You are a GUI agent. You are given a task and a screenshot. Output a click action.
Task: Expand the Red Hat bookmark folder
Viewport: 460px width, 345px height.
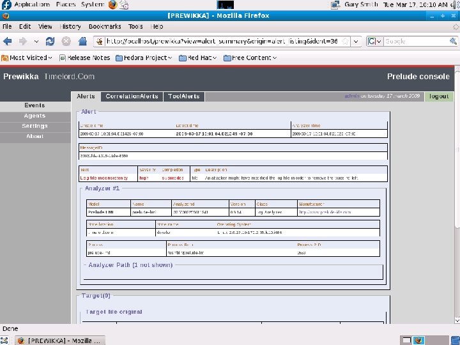coord(197,57)
